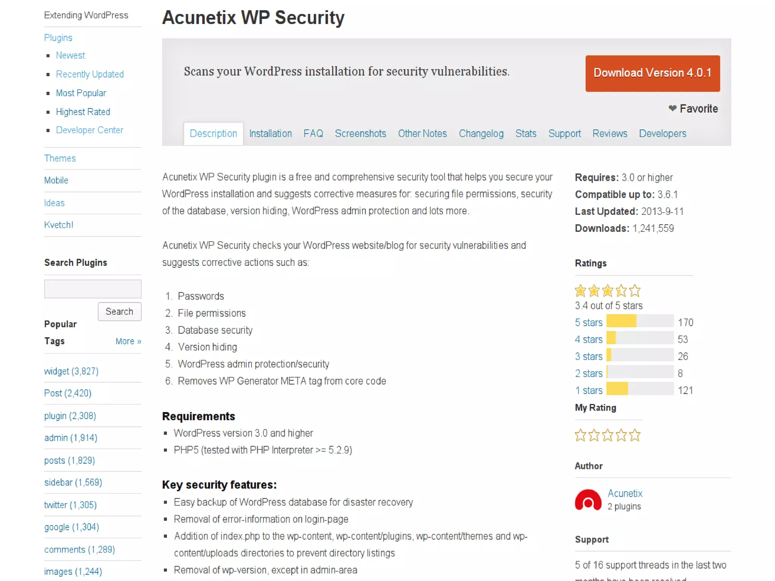Open the Installation tab
The image size is (775, 581).
tap(270, 134)
